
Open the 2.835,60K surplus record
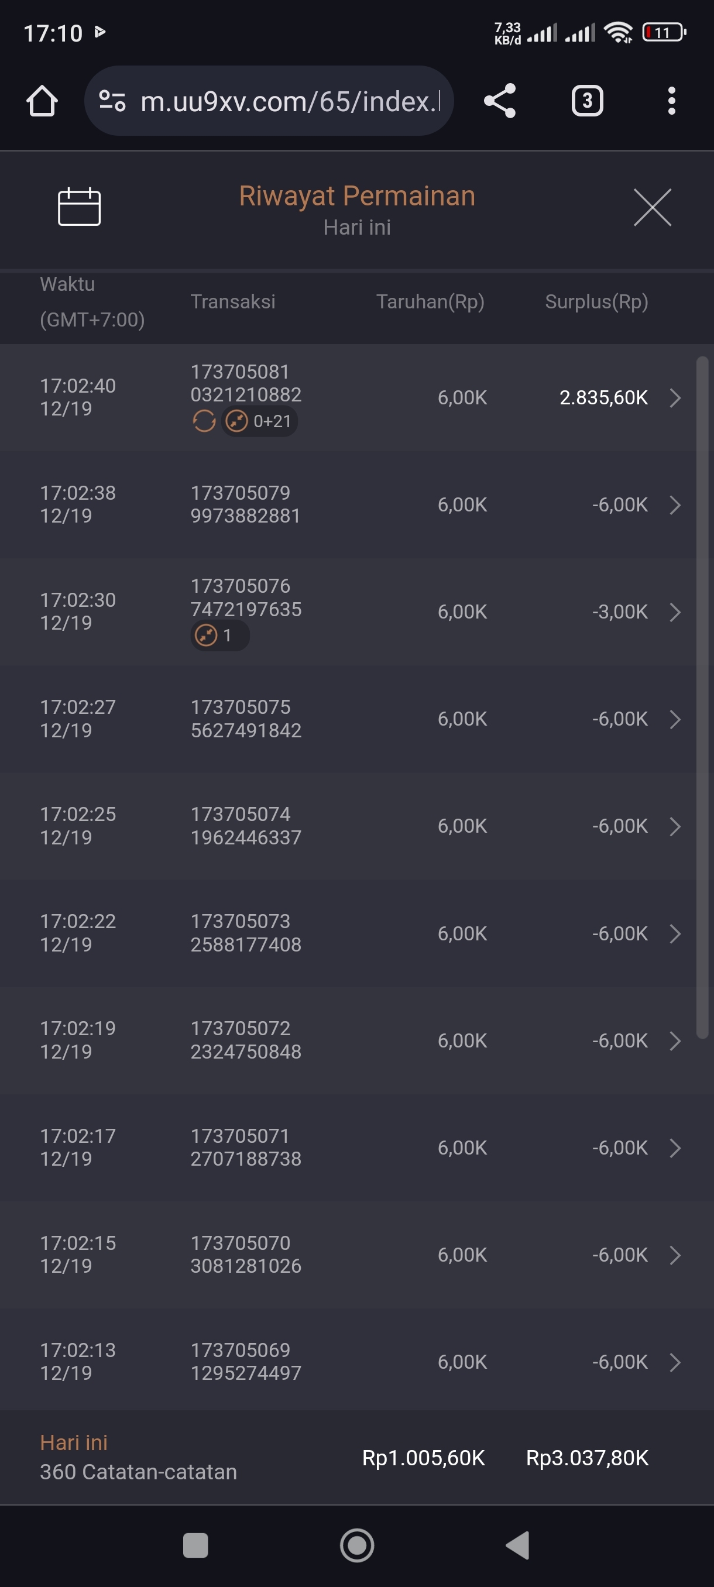[x=603, y=398]
